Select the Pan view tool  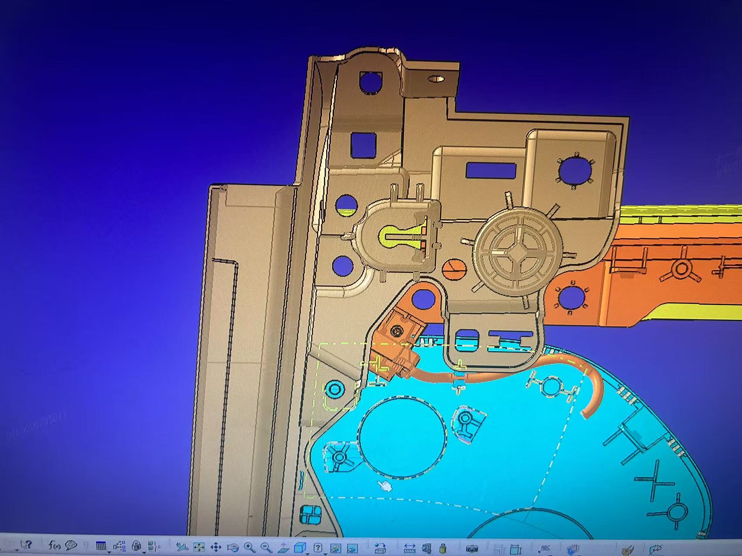[x=216, y=547]
